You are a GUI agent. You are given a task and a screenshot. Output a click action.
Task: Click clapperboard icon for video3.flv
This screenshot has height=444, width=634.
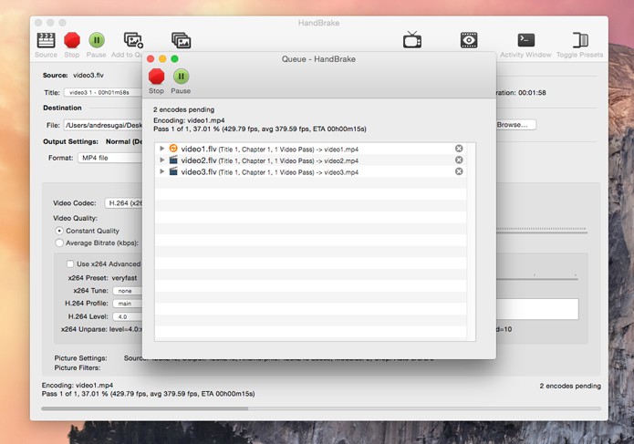[x=173, y=171]
